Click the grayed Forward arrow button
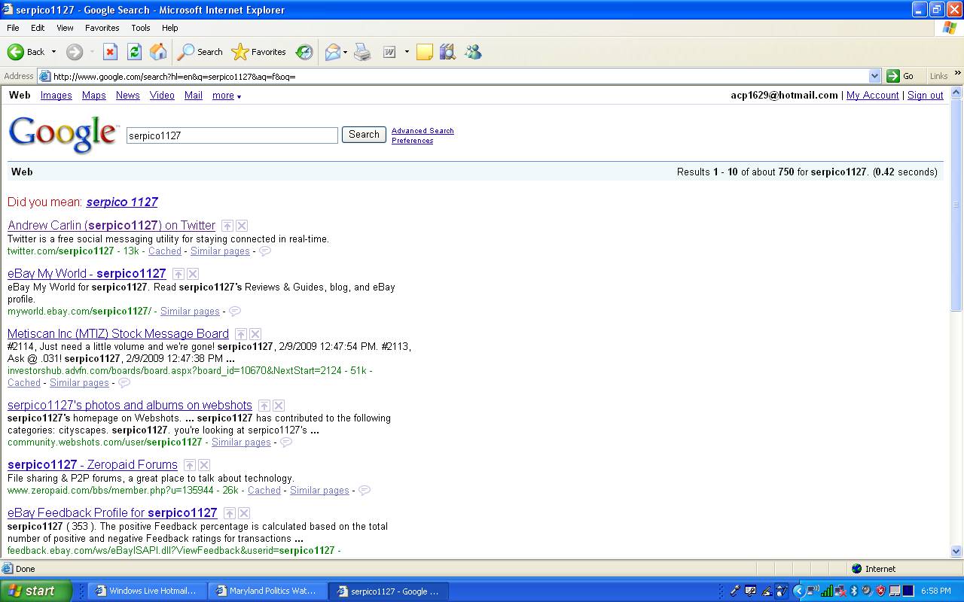Image resolution: width=964 pixels, height=602 pixels. [75, 52]
